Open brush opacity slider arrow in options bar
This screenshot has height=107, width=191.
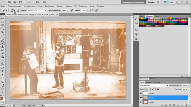pyautogui.click(x=68, y=11)
